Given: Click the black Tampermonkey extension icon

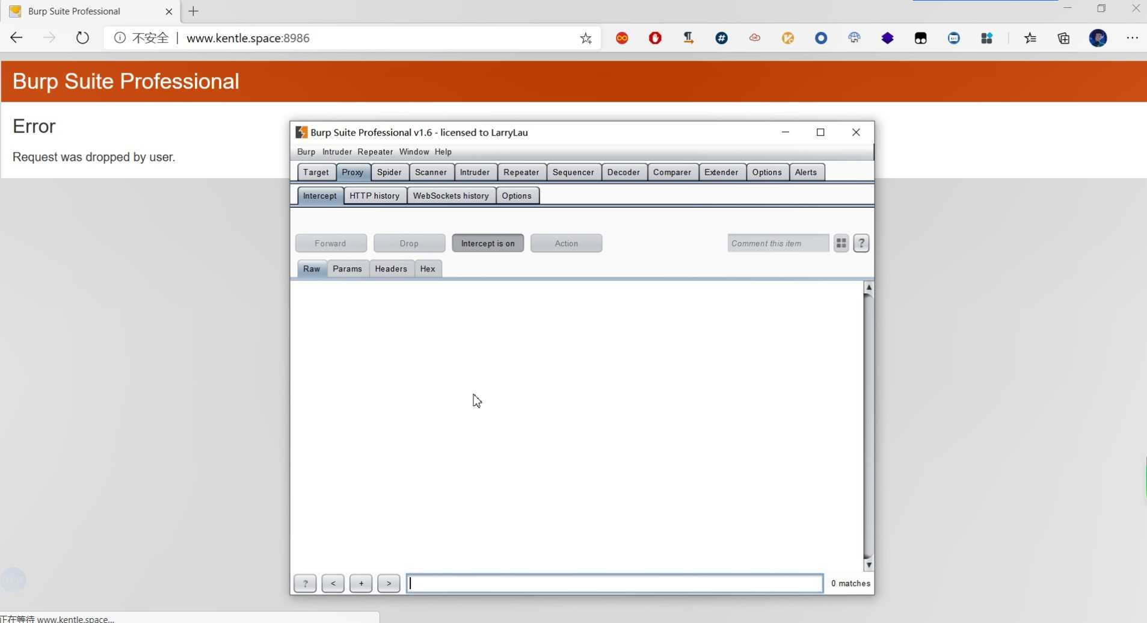Looking at the screenshot, I should pyautogui.click(x=920, y=39).
